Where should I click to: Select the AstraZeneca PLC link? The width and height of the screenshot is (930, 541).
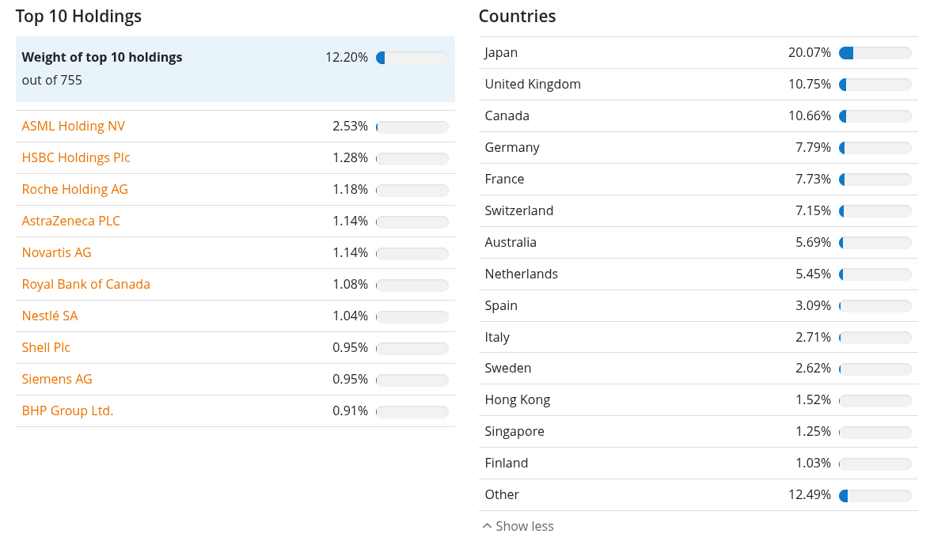coord(71,221)
